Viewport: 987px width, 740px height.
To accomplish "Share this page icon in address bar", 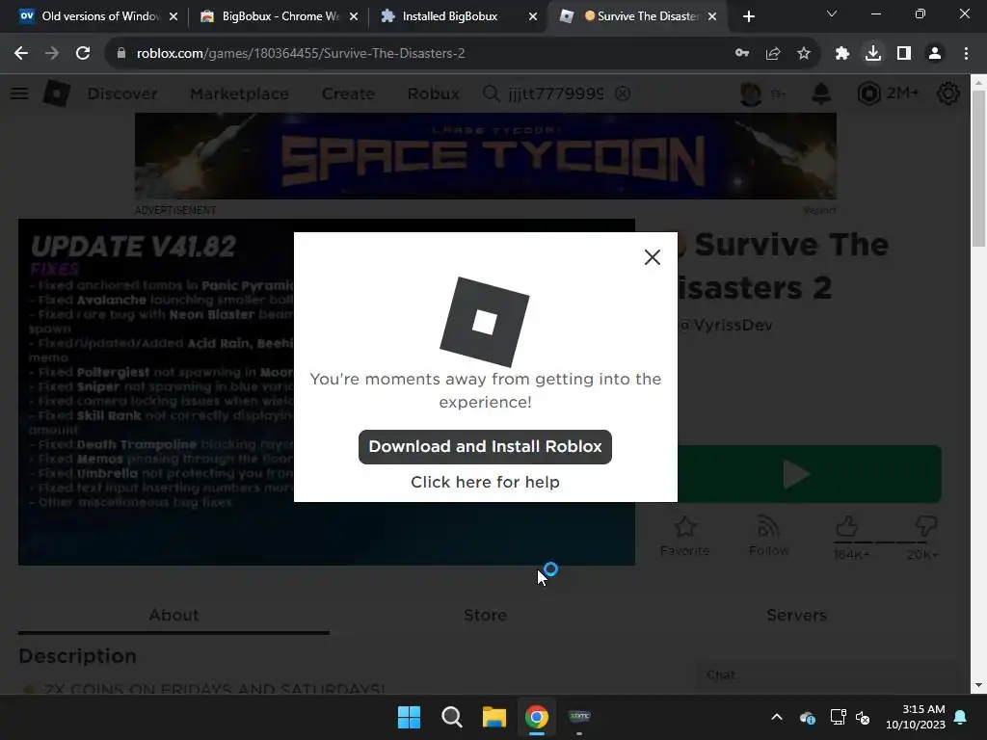I will pos(773,54).
